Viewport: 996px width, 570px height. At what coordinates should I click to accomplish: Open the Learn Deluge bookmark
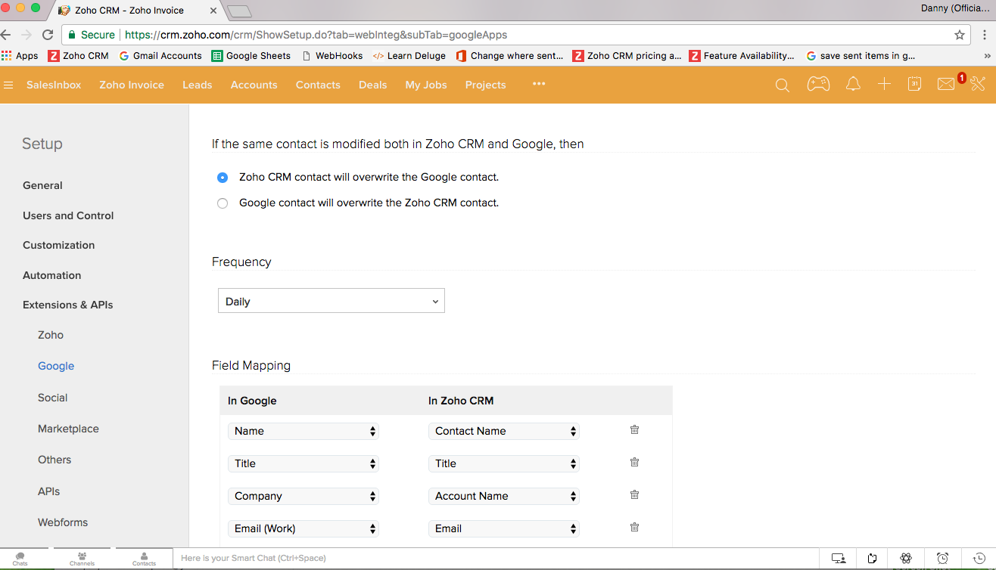[409, 56]
